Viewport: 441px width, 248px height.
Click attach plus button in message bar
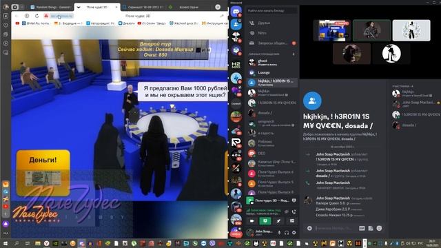pyautogui.click(x=309, y=228)
